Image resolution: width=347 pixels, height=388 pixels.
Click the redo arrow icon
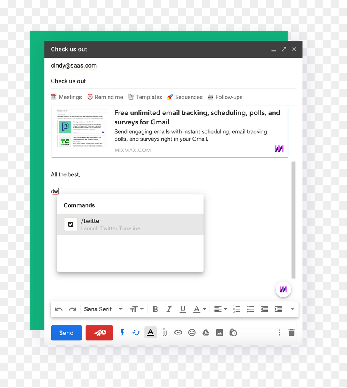tap(73, 309)
